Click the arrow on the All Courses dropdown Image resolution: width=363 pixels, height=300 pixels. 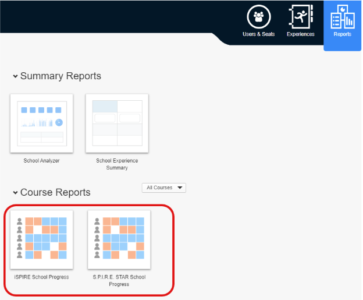179,188
